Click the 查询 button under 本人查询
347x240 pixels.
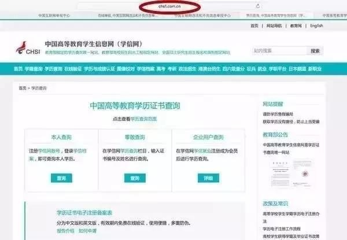tap(61, 178)
